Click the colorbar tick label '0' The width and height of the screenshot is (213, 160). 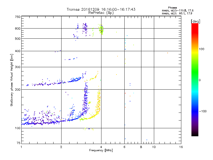pyautogui.click(x=200, y=80)
